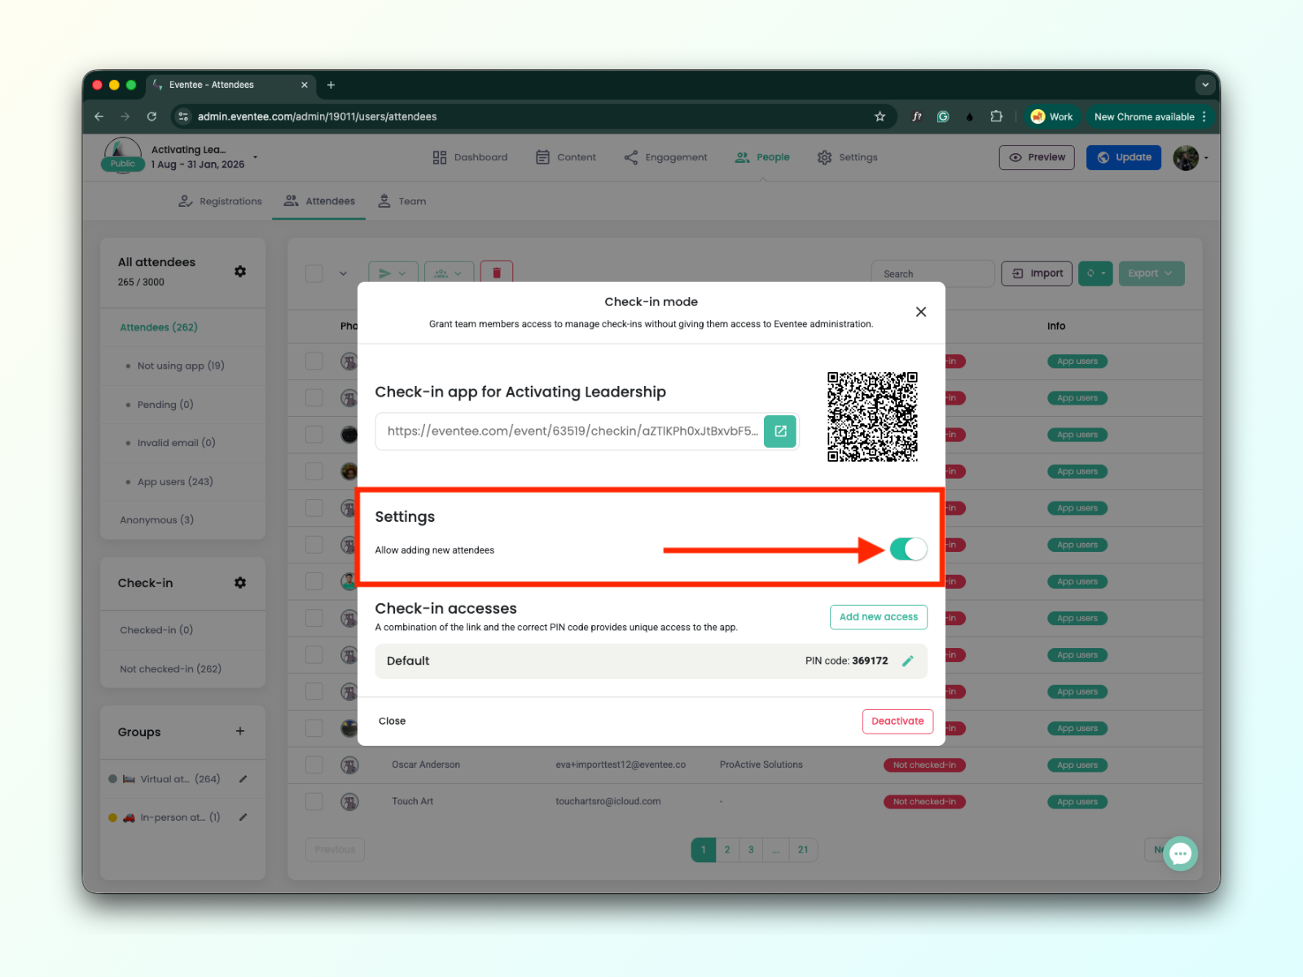Switch to the Attendees tab
Image resolution: width=1303 pixels, height=977 pixels.
[x=319, y=201]
